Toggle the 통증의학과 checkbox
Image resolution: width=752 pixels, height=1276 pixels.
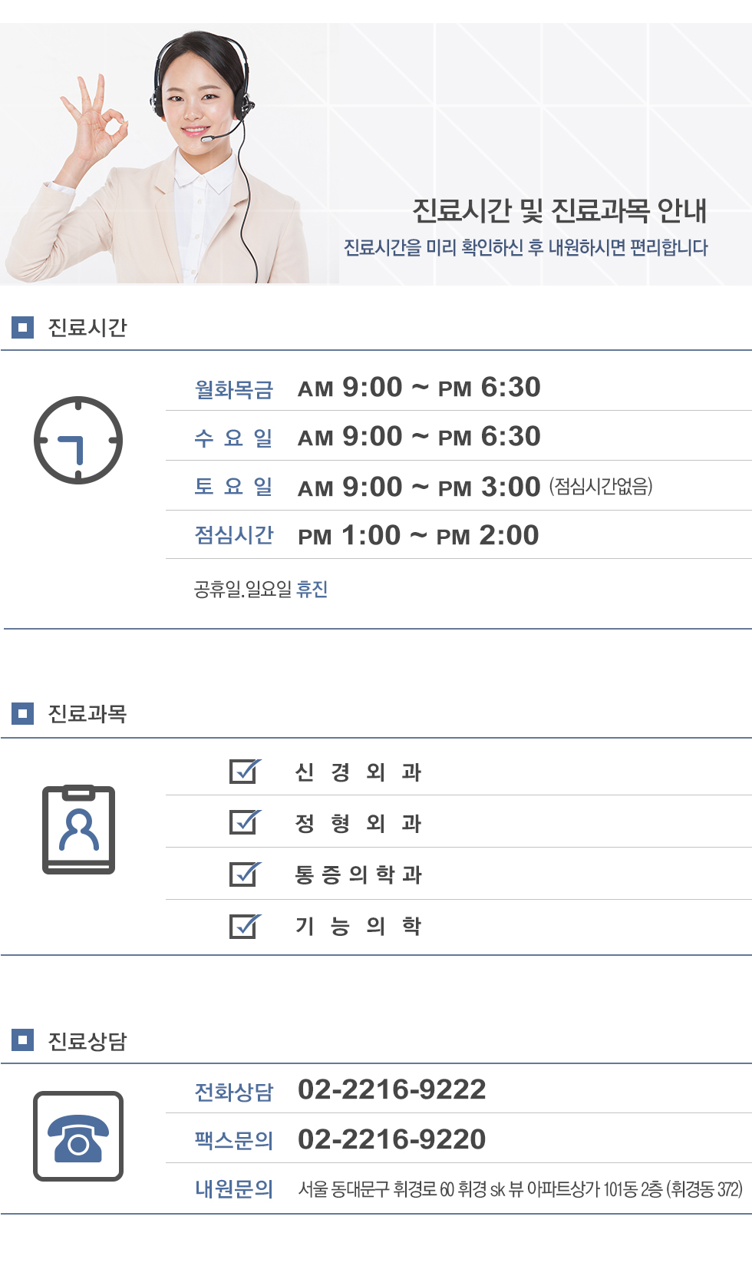(245, 874)
